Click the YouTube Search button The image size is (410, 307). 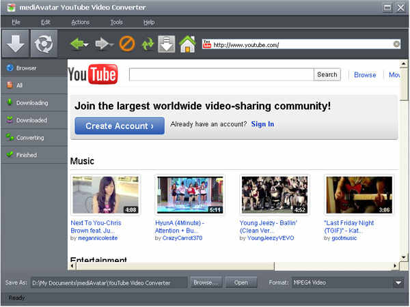click(x=327, y=74)
